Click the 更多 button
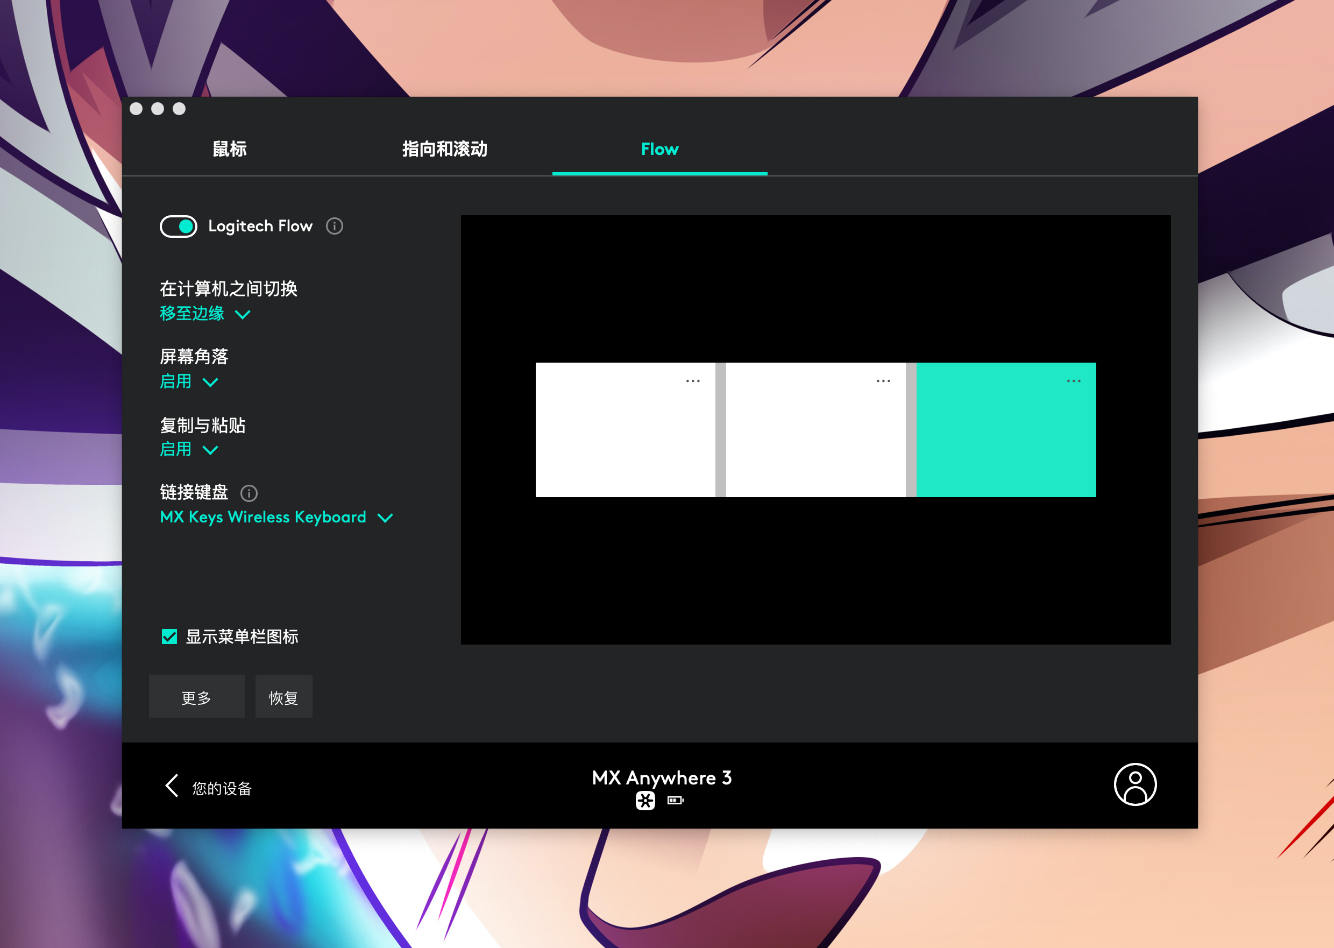The height and width of the screenshot is (948, 1334). coord(197,697)
